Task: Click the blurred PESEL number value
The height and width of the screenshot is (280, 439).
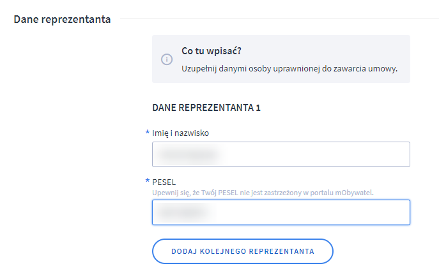Action: tap(186, 212)
